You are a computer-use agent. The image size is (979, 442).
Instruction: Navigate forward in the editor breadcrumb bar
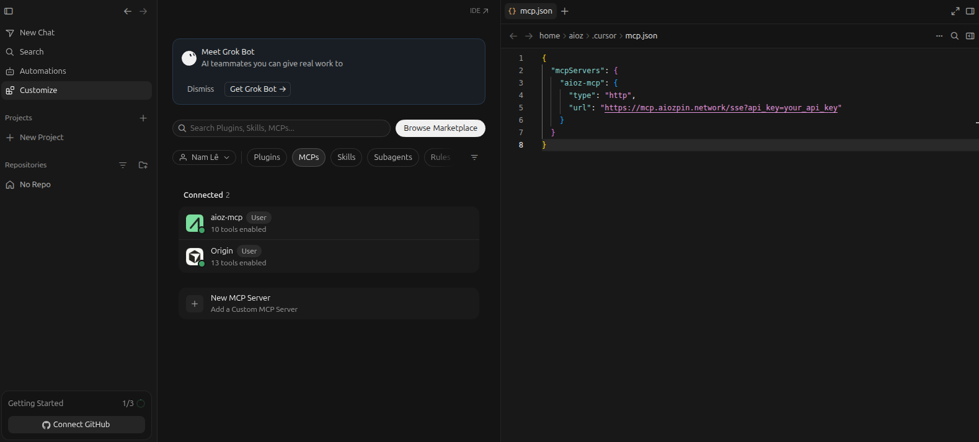pyautogui.click(x=529, y=36)
